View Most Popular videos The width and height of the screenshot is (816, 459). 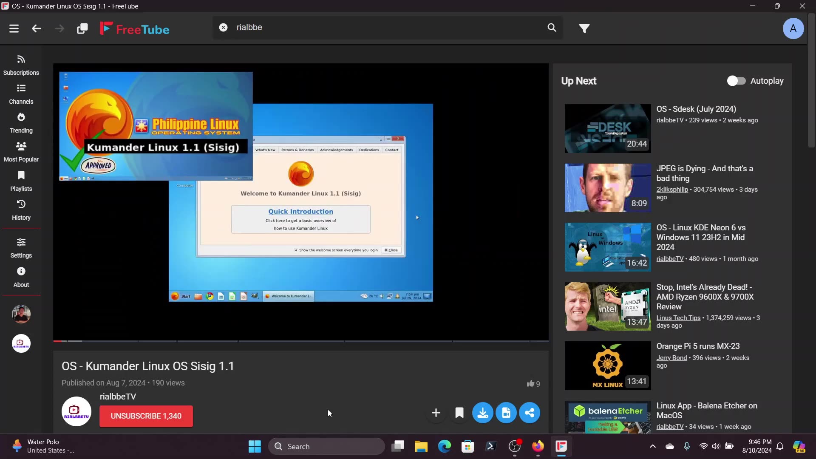click(x=21, y=151)
